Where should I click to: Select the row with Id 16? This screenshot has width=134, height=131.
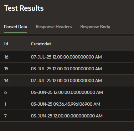(67, 57)
